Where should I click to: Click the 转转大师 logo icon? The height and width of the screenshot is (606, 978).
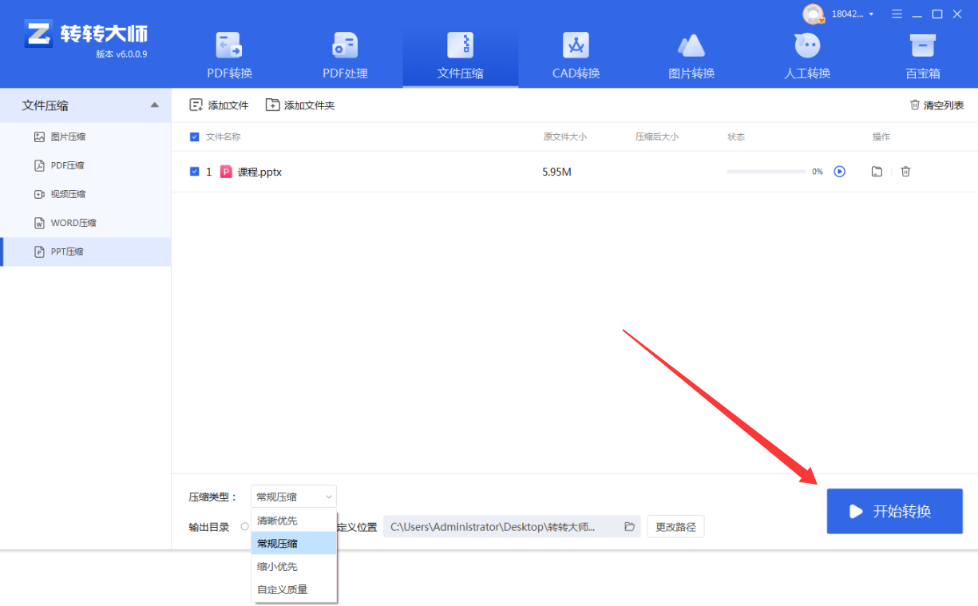38,34
